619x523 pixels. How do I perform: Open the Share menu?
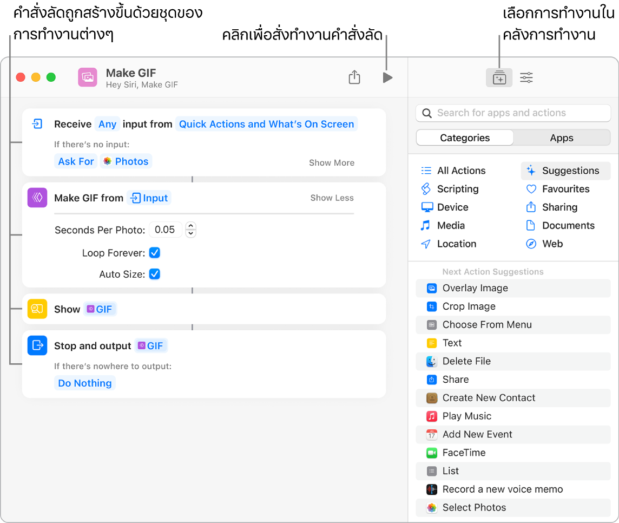tap(354, 77)
